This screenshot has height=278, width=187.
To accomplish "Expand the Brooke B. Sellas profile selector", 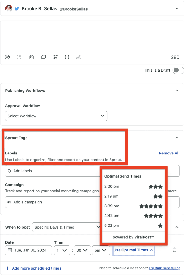I will pos(177,8).
